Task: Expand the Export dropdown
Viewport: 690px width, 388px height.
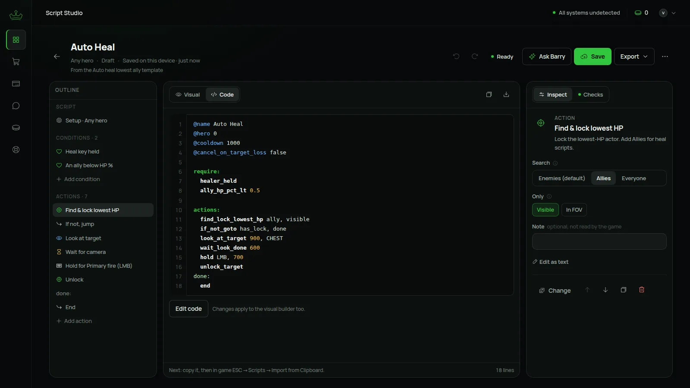Action: tap(634, 56)
